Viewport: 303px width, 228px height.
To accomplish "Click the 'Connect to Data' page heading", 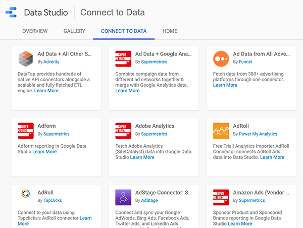I will 113,12.
